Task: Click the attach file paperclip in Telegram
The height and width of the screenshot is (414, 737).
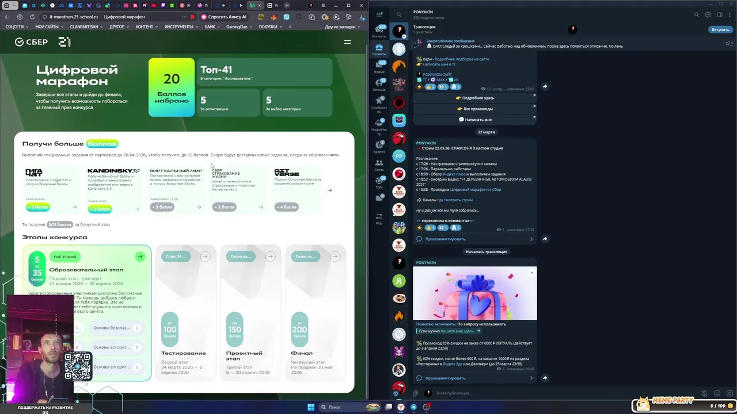Action: click(415, 393)
